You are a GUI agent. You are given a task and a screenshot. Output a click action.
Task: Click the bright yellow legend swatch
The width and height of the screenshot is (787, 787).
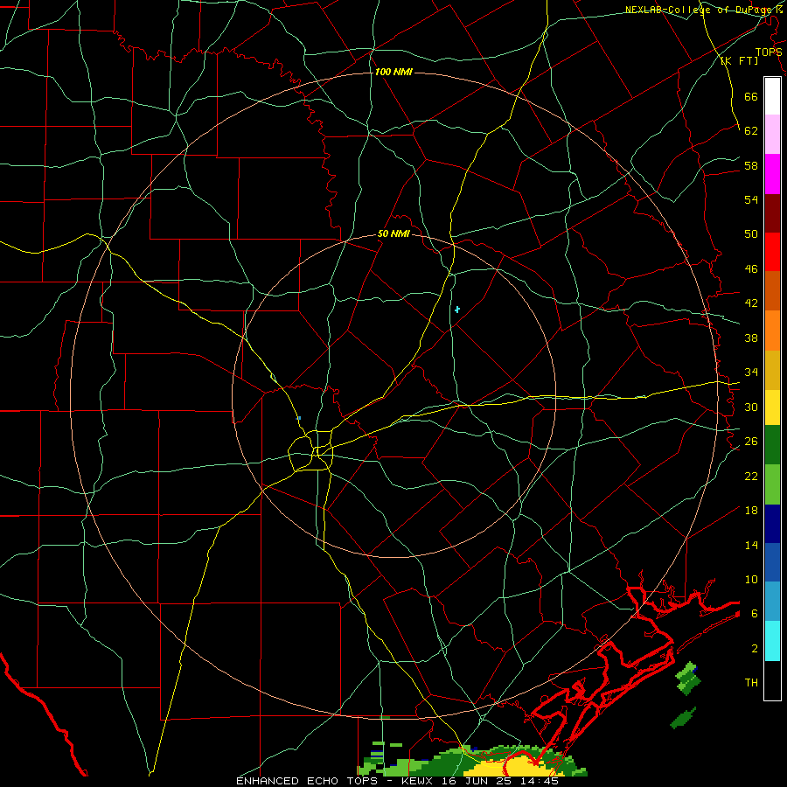(x=772, y=407)
